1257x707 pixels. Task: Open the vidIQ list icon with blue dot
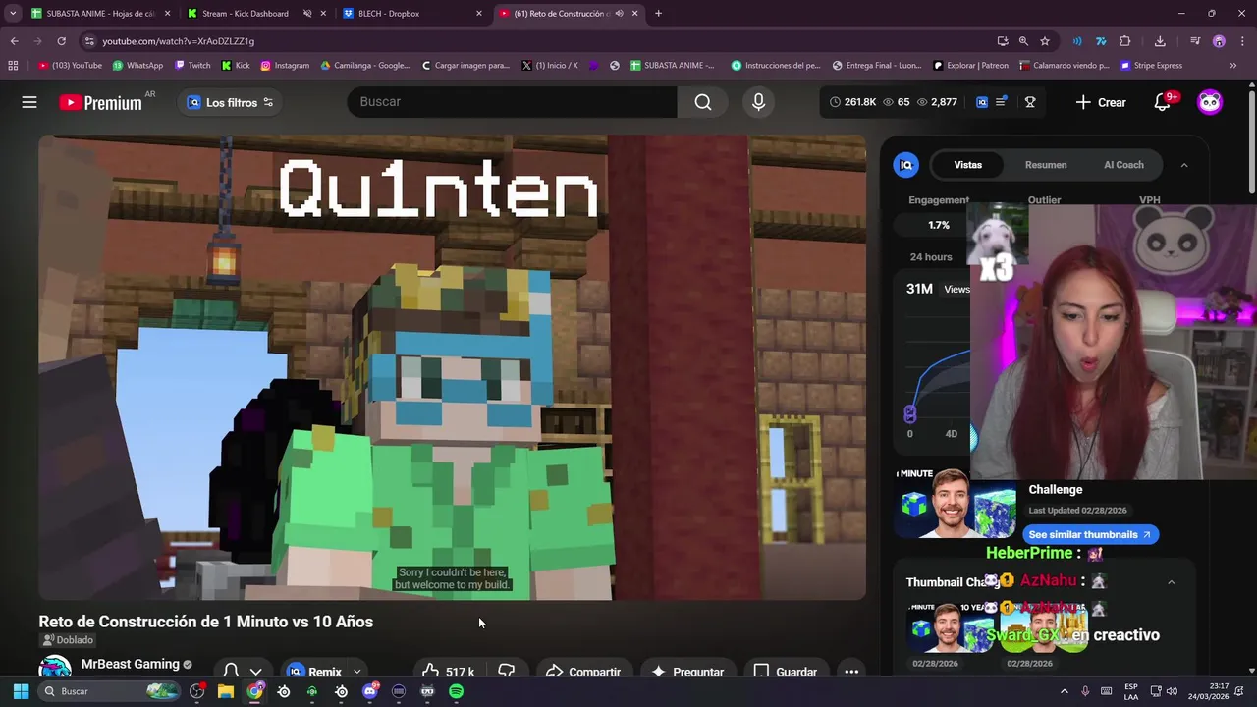(x=1002, y=102)
